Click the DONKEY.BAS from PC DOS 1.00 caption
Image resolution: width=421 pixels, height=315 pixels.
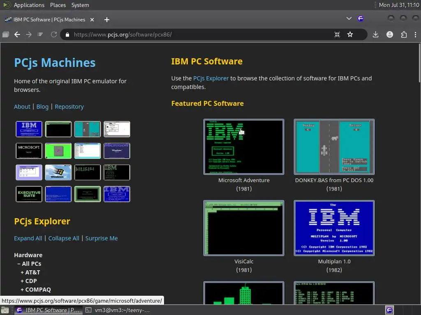click(334, 180)
